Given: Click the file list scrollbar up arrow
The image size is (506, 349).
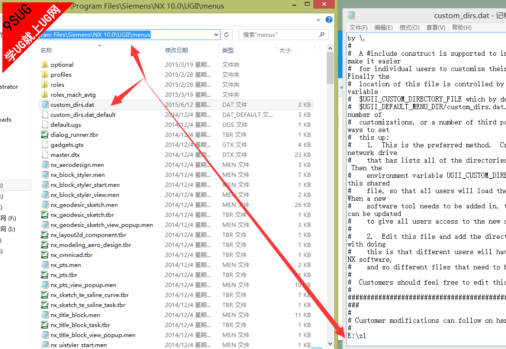Looking at the screenshot, I should pyautogui.click(x=330, y=48).
